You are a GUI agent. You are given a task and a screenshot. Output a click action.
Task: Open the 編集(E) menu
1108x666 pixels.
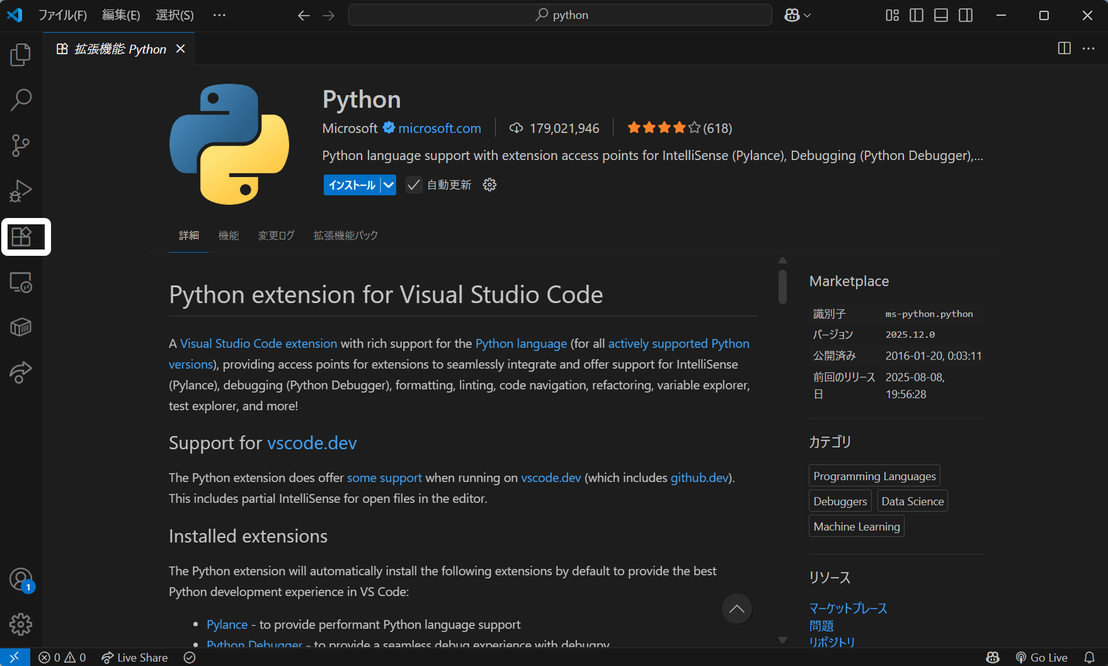point(121,15)
